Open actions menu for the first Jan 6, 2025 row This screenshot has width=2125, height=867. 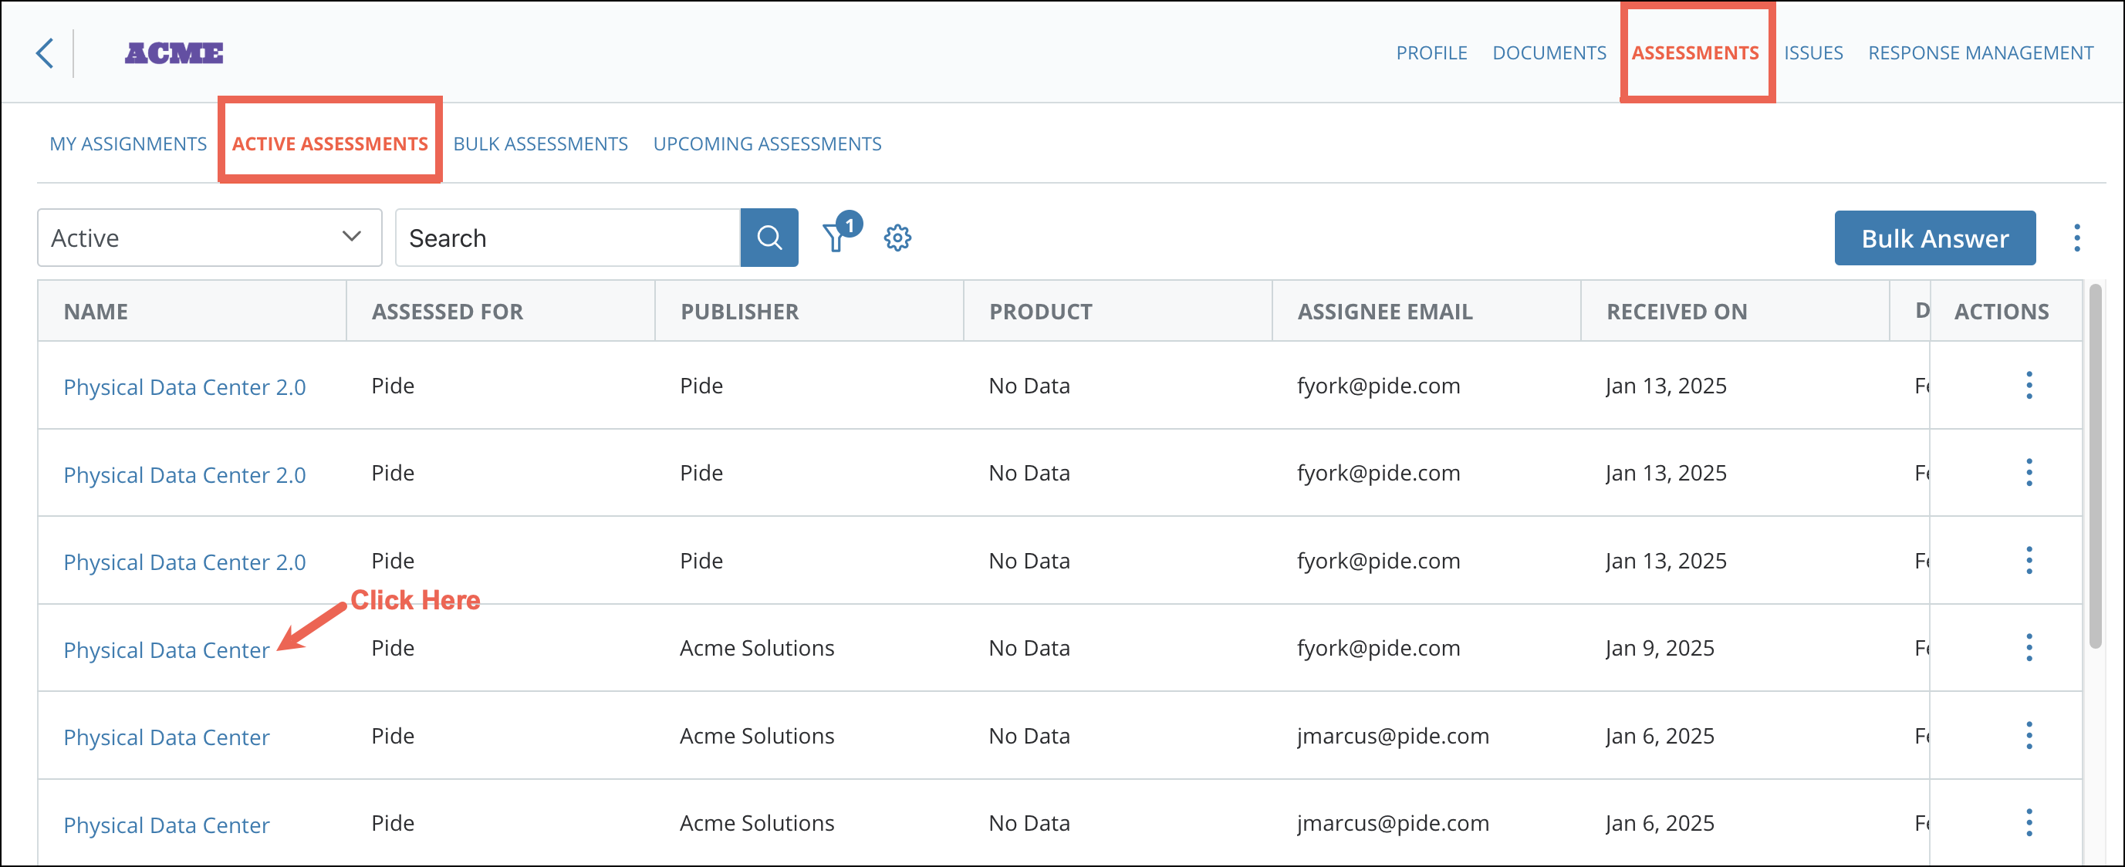[x=2029, y=735]
